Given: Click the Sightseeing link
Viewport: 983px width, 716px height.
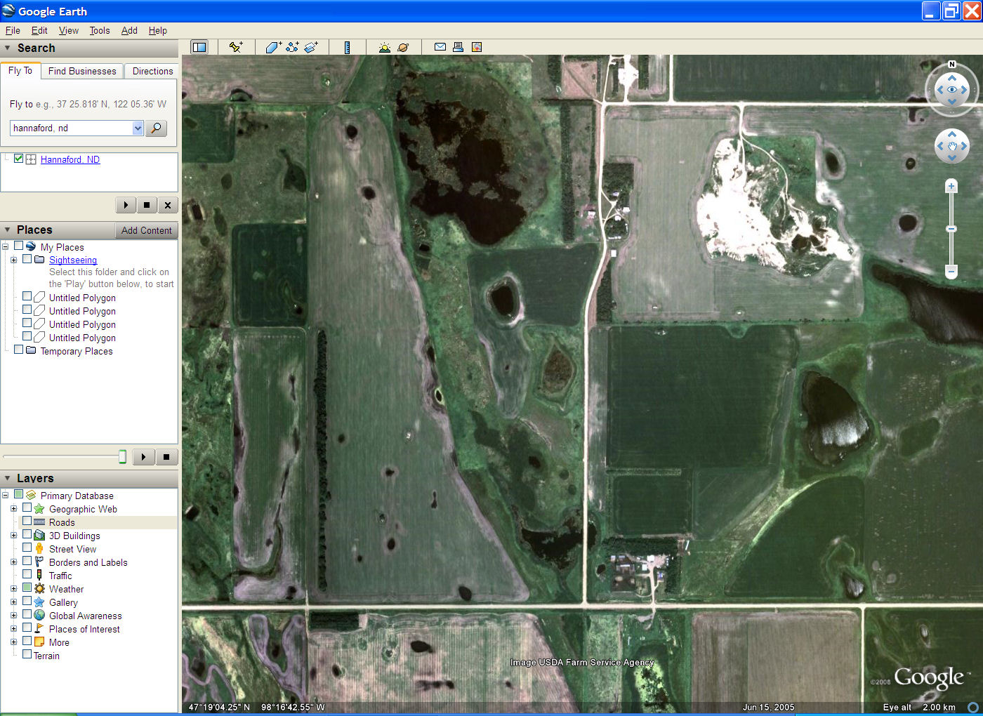Looking at the screenshot, I should pos(73,260).
